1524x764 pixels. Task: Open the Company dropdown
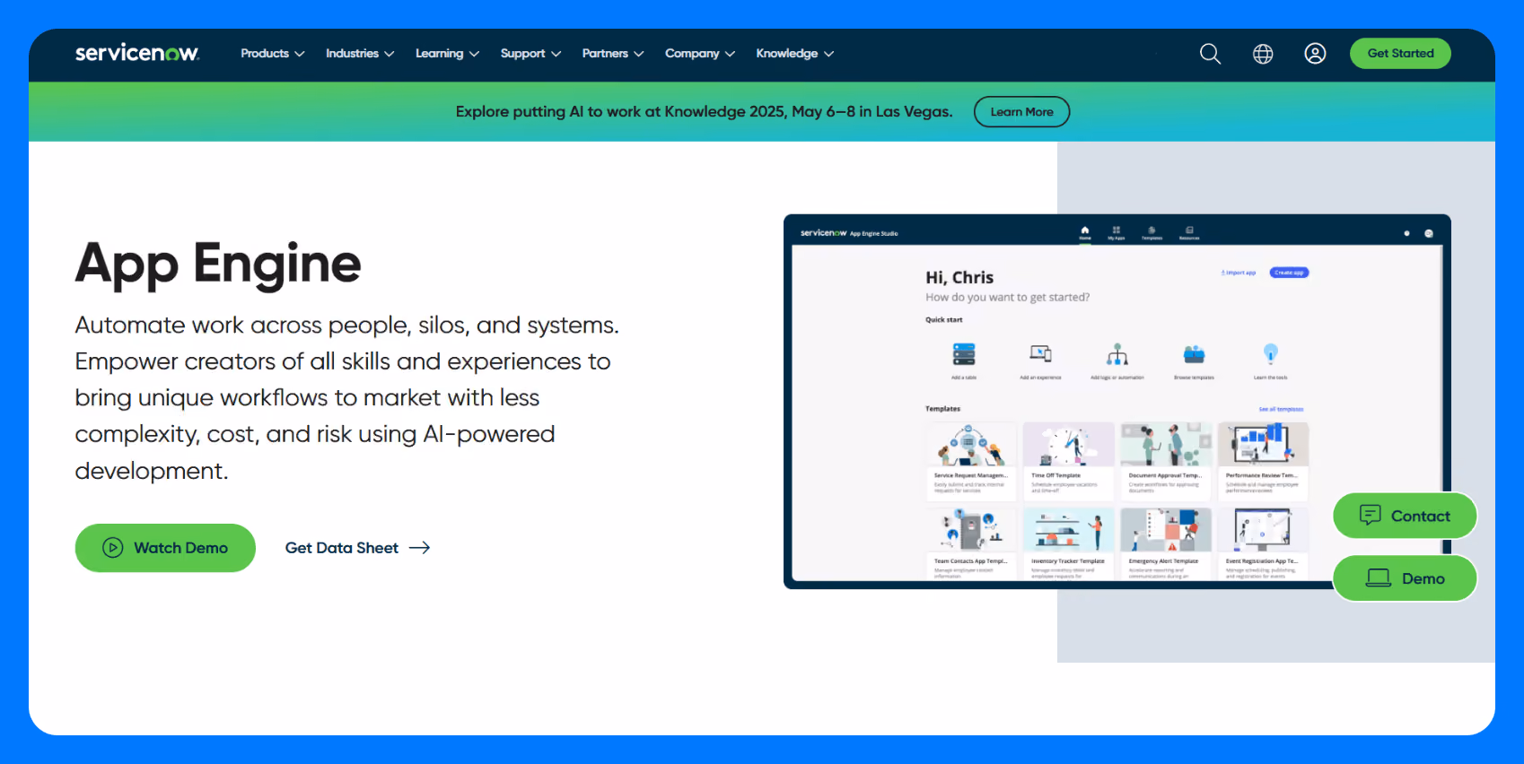click(x=700, y=54)
